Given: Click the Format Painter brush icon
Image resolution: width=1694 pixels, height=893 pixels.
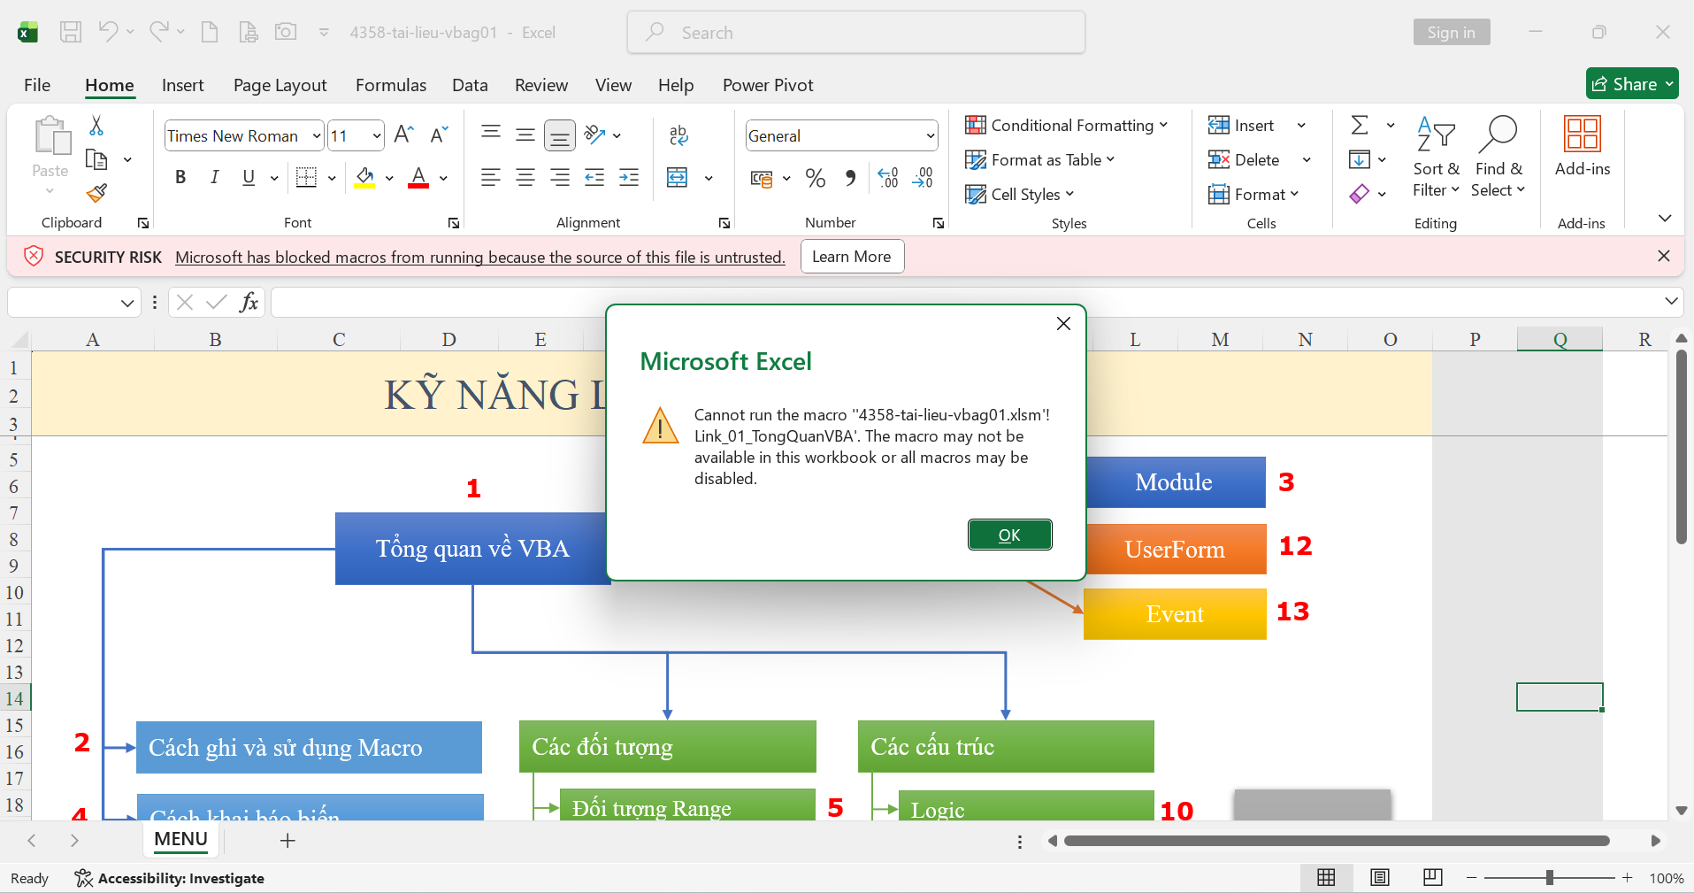Looking at the screenshot, I should (x=96, y=193).
